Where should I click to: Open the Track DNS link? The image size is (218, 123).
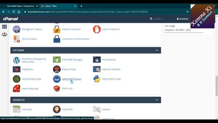pyautogui.click(x=67, y=109)
